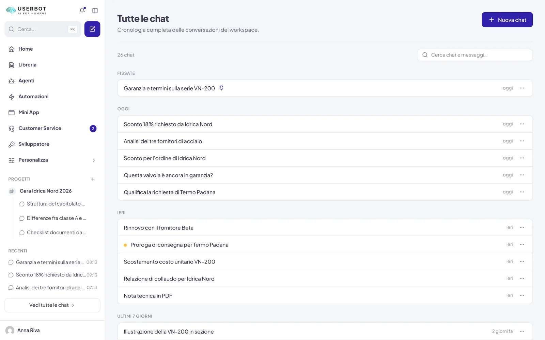Open project chat Struttura del capitolato

tap(56, 204)
